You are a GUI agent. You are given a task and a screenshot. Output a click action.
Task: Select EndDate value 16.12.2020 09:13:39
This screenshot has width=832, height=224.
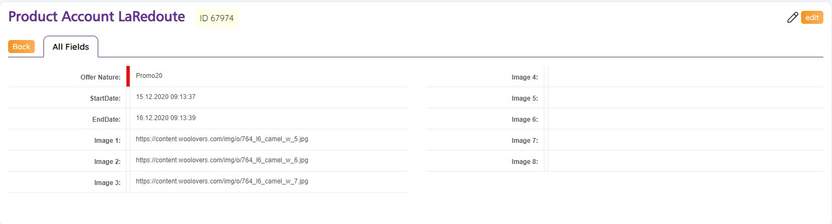166,118
